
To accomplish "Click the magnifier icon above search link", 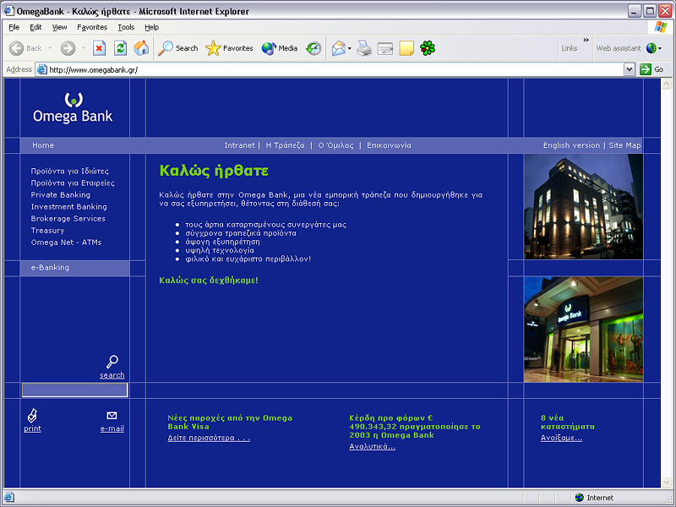I will (112, 362).
